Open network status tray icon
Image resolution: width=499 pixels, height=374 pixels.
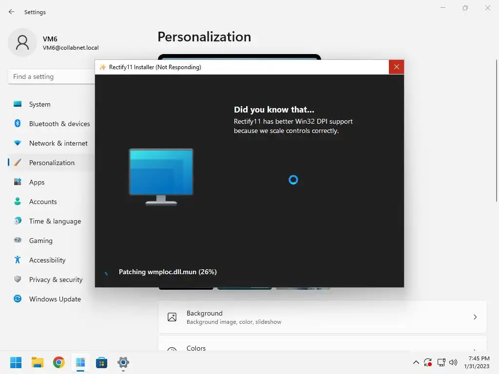pos(441,362)
